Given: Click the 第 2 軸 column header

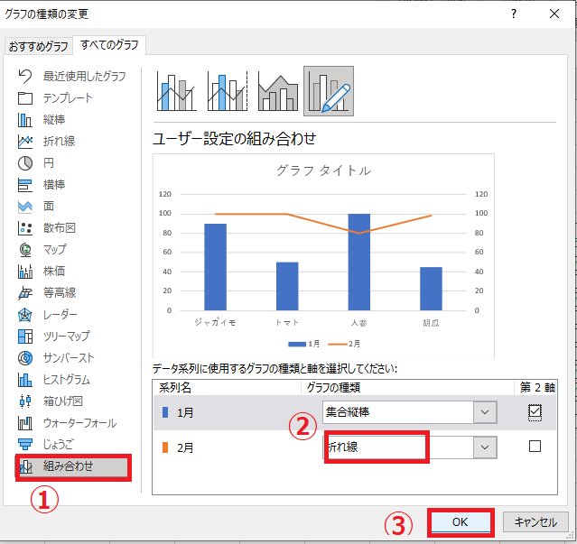Looking at the screenshot, I should coord(537,387).
